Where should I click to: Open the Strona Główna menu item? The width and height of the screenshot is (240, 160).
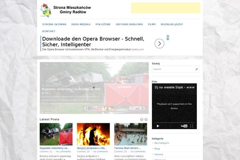(x=54, y=24)
